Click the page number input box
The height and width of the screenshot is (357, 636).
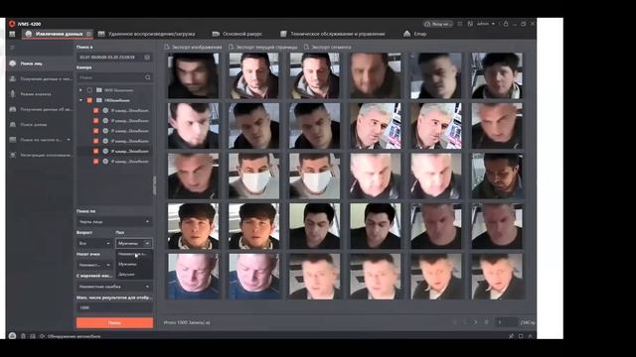coord(506,322)
